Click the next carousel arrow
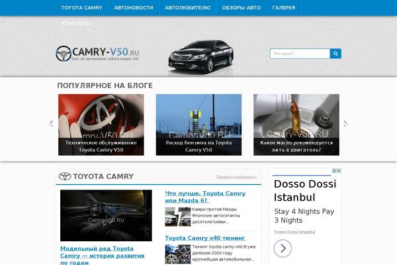The height and width of the screenshot is (265, 397). click(345, 123)
